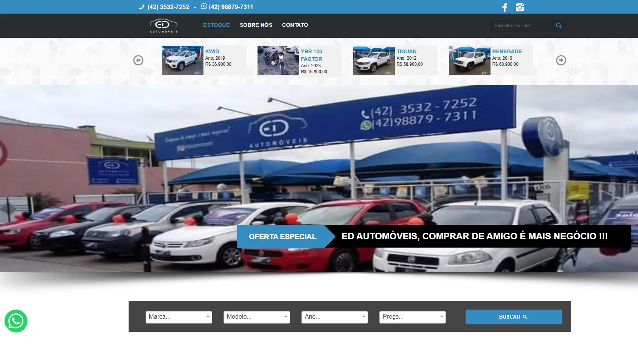
Task: Expand the Marca dropdown
Action: tap(179, 317)
